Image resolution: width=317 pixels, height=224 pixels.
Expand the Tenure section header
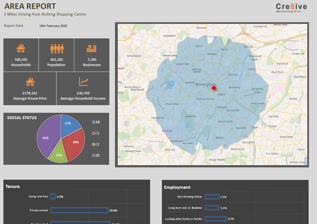12,186
